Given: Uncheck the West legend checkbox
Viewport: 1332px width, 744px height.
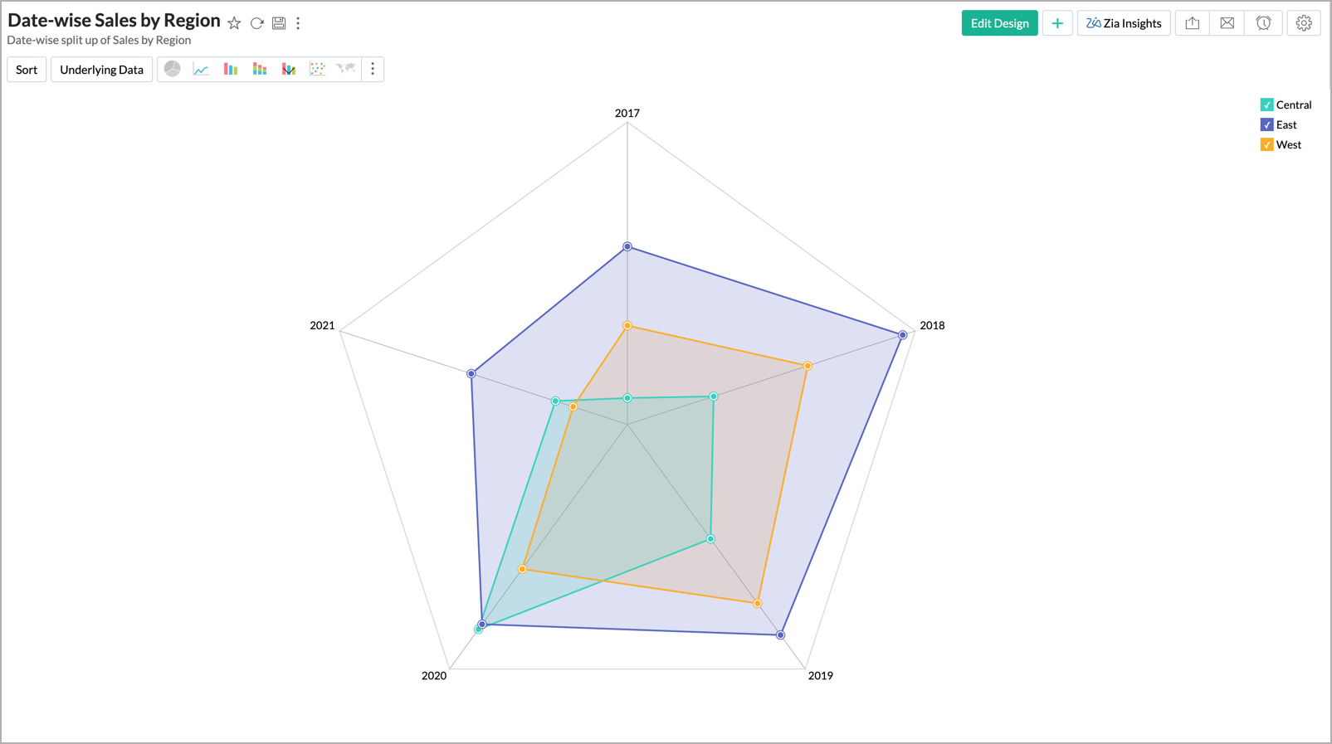Looking at the screenshot, I should pyautogui.click(x=1266, y=144).
